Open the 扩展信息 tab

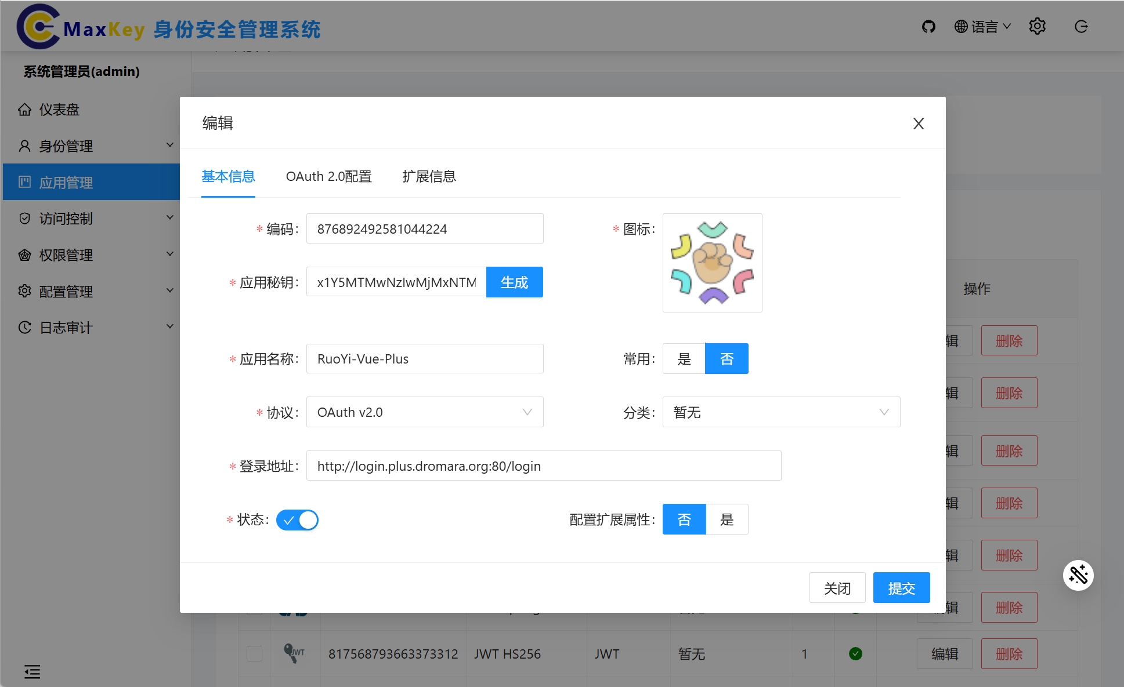[x=429, y=176]
